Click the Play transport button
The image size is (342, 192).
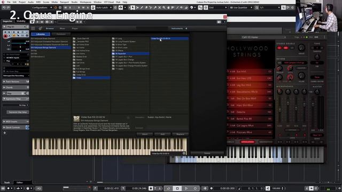tap(186, 188)
